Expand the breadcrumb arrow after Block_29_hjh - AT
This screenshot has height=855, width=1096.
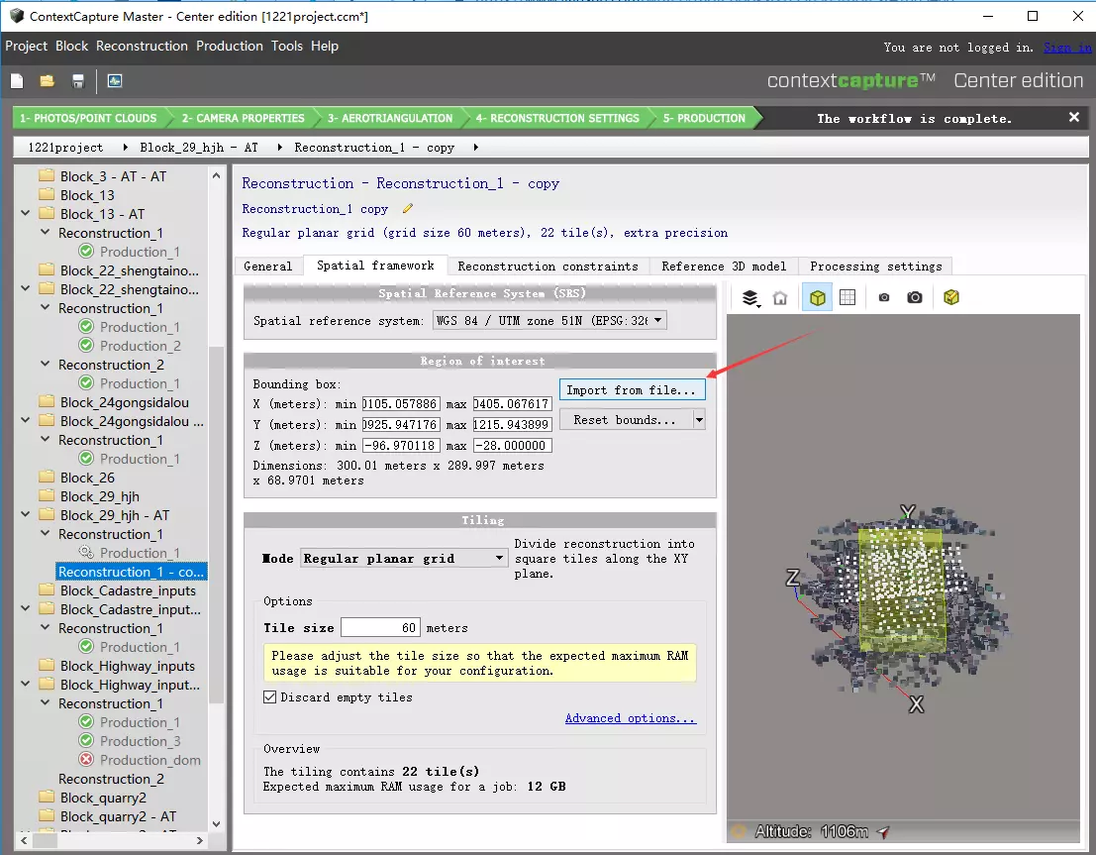[279, 147]
